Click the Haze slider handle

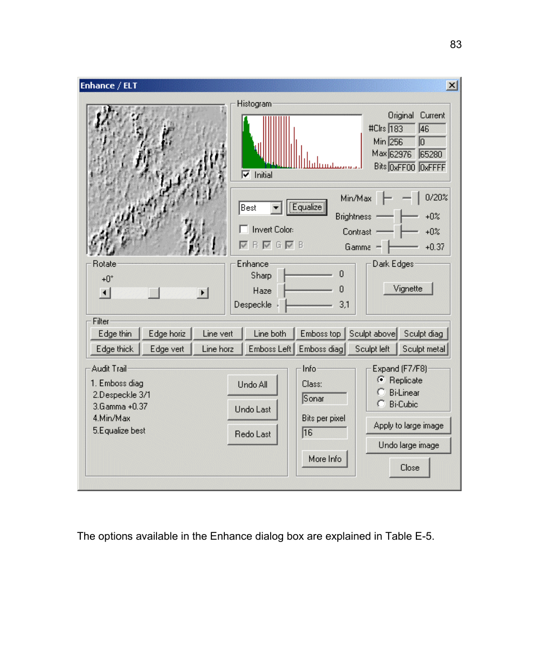click(x=281, y=290)
